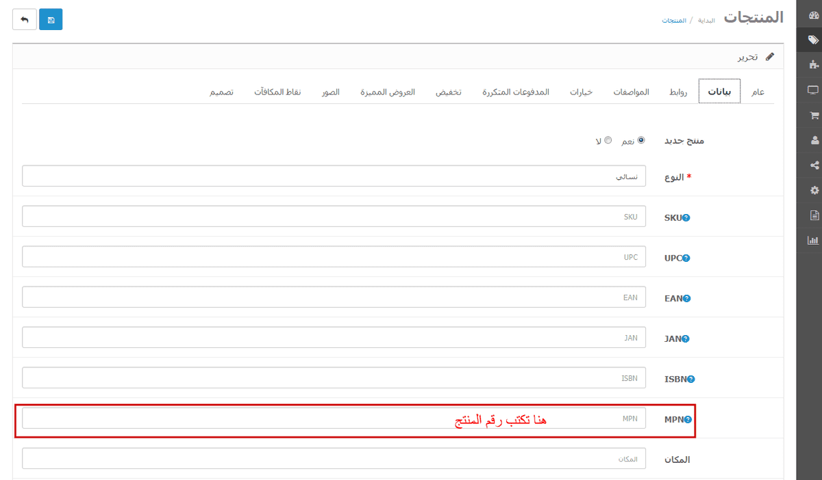
Task: Switch to the روابط tab
Action: tap(678, 92)
